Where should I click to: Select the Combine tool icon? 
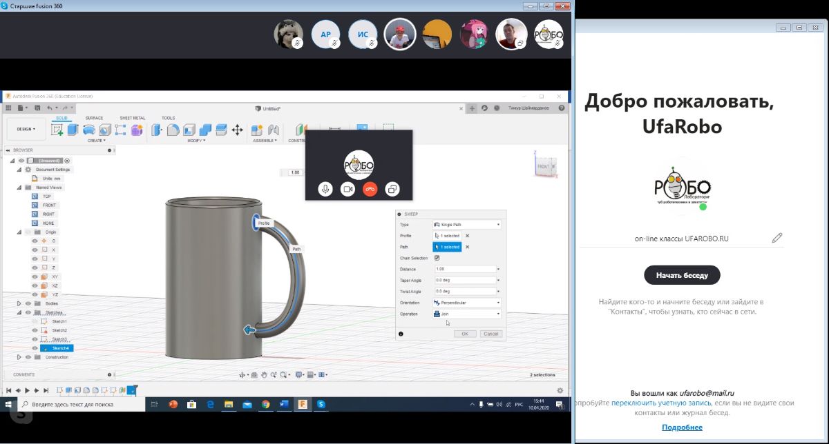[x=206, y=130]
